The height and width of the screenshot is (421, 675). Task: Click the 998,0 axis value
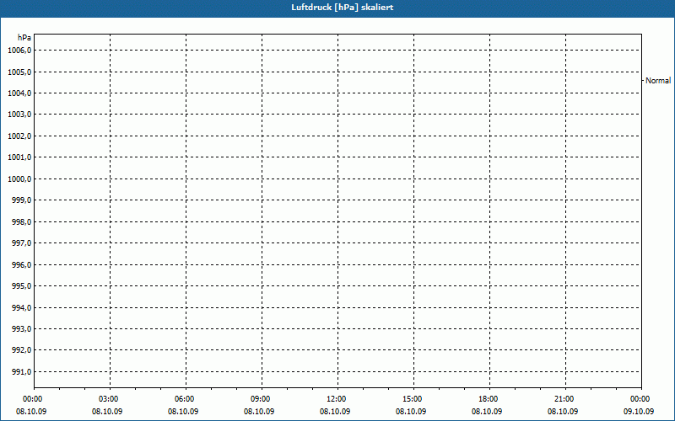[x=22, y=221]
